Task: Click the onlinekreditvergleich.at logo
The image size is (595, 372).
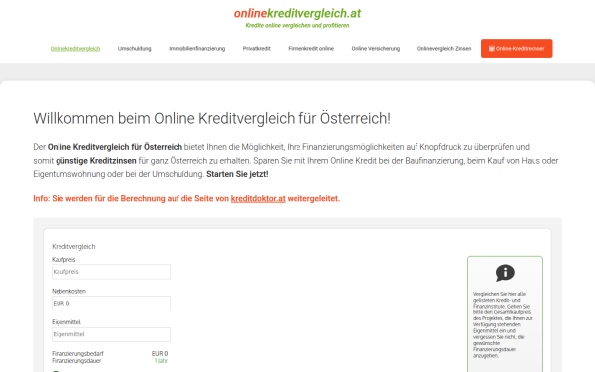Action: 297,13
